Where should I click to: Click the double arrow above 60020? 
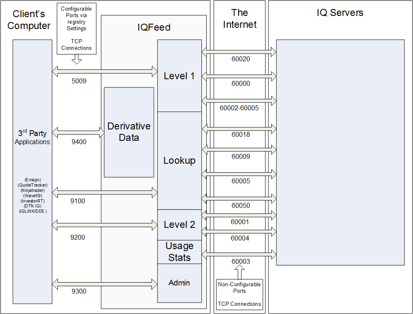pyautogui.click(x=239, y=52)
